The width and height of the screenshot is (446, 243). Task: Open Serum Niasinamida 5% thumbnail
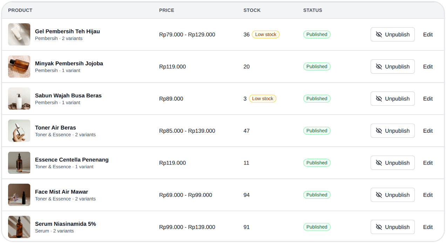[19, 227]
